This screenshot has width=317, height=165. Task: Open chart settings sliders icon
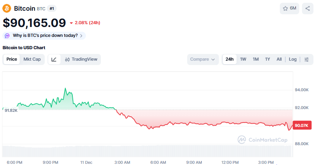307,59
